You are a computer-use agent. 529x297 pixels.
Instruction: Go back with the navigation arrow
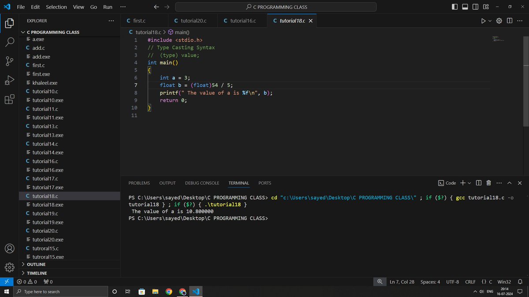[x=156, y=7]
